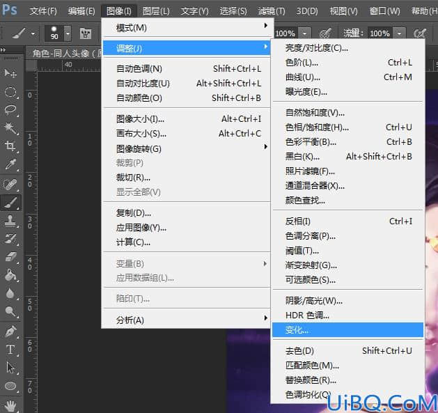Image resolution: width=438 pixels, height=413 pixels.
Task: Choose 变化... from adjustments submenu
Action: click(x=347, y=330)
